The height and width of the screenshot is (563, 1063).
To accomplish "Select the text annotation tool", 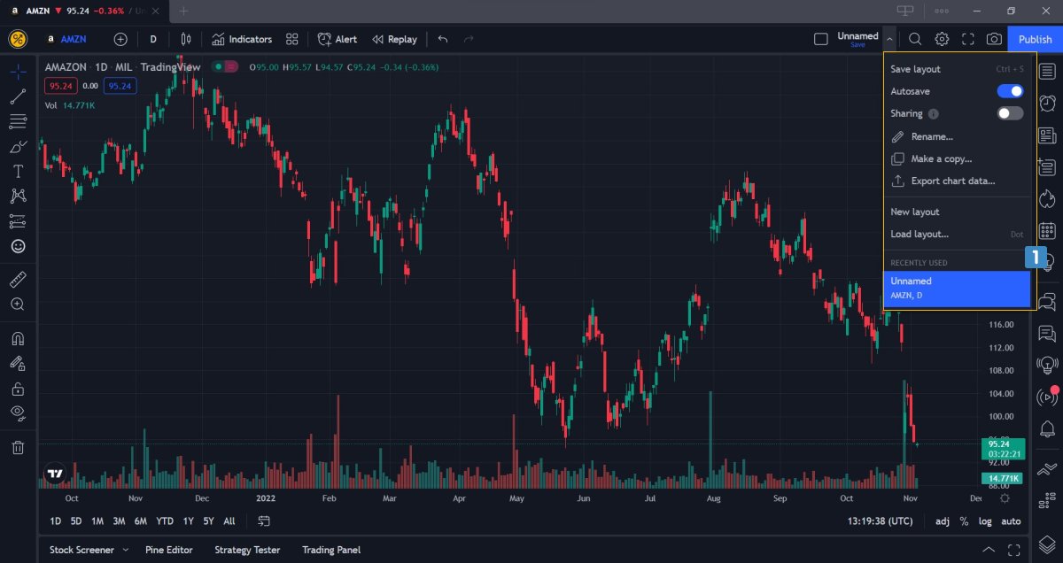I will coord(18,171).
